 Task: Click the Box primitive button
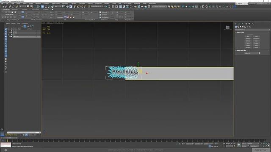pyautogui.click(x=248, y=37)
